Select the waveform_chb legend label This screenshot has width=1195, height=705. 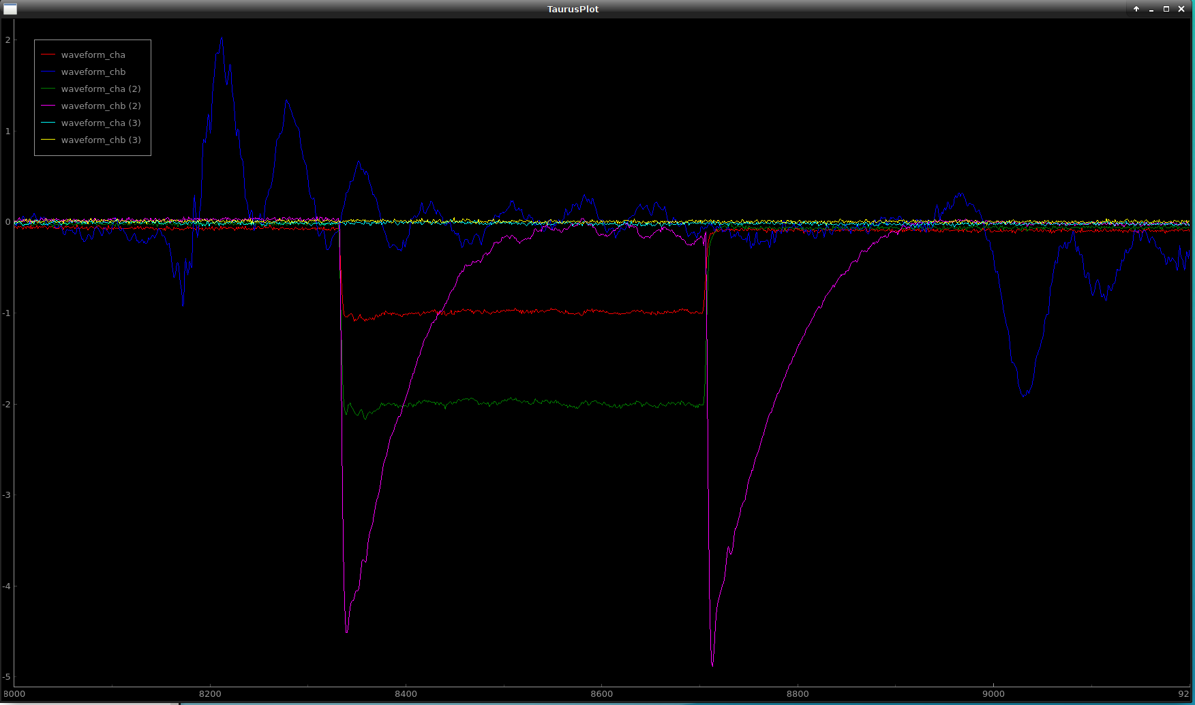pyautogui.click(x=93, y=72)
